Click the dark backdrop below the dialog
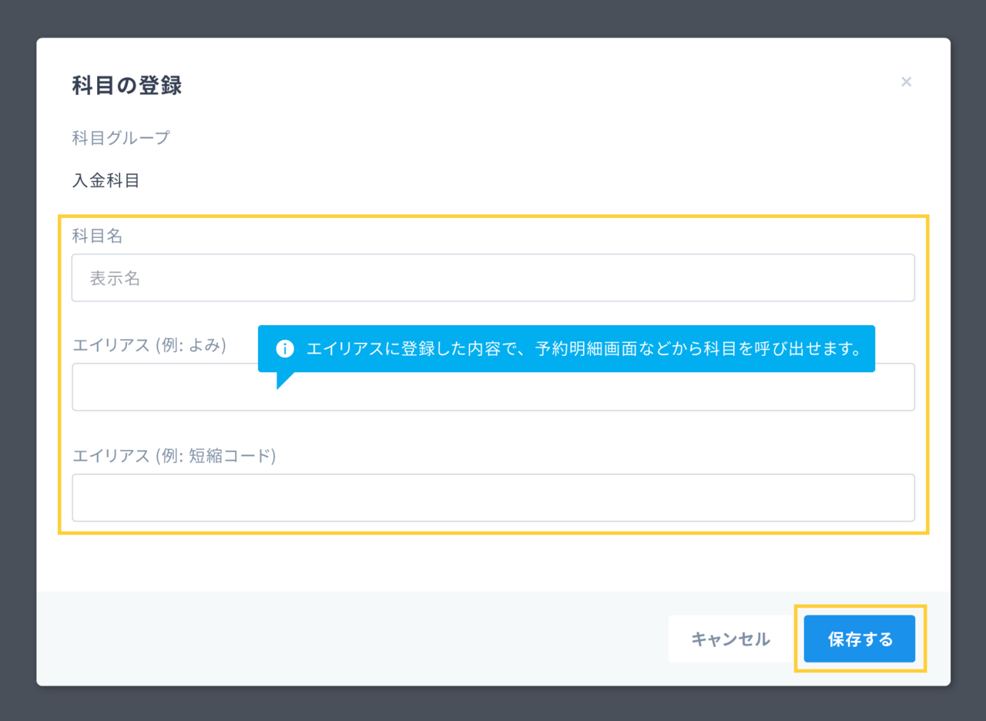986x721 pixels. (x=493, y=704)
